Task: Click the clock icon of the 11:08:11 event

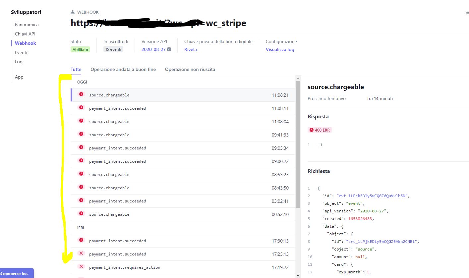Action: pos(81,108)
